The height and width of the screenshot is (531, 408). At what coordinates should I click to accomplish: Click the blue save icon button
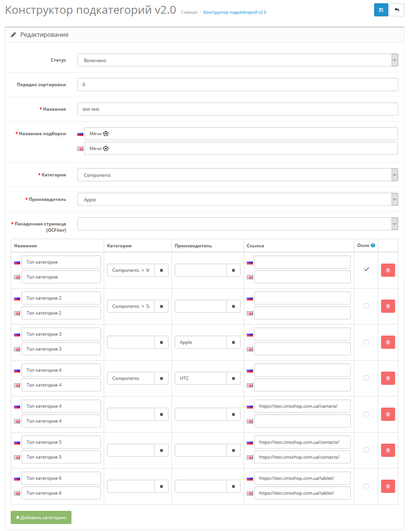click(381, 10)
